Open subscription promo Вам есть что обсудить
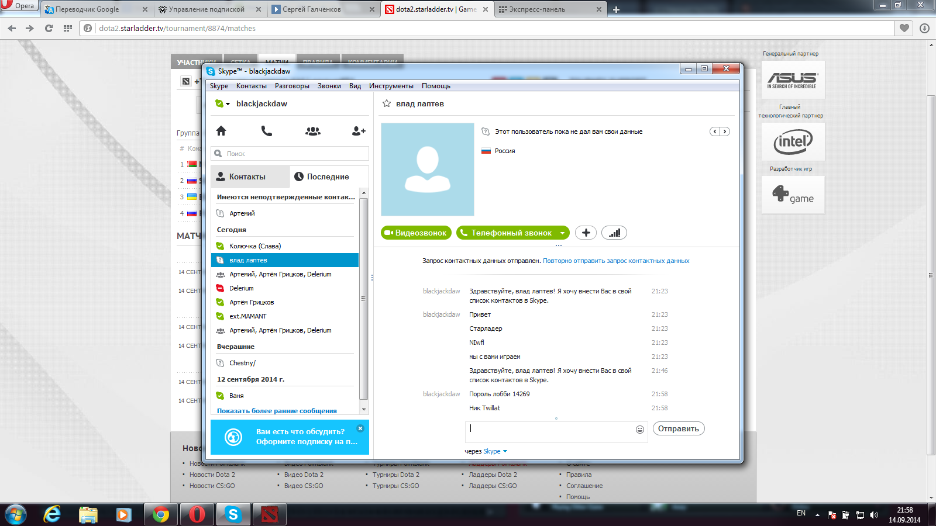Screen dimensions: 936x526 coord(290,437)
